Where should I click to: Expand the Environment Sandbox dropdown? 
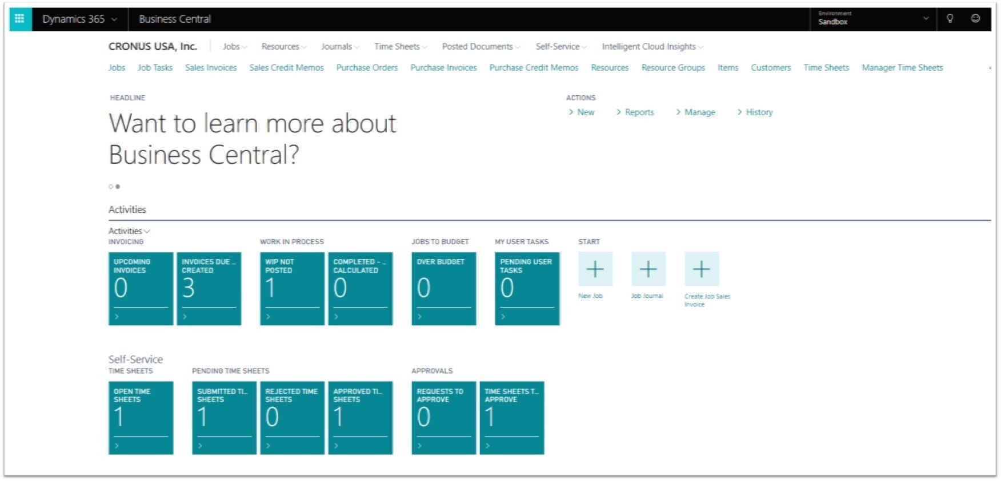tap(926, 19)
